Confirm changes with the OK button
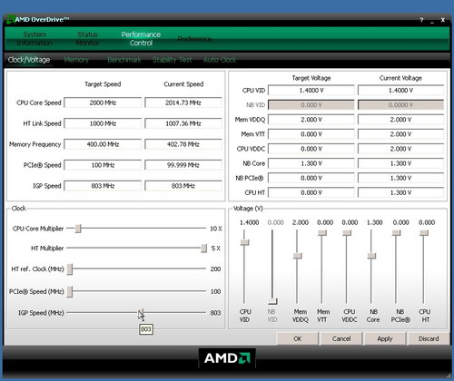 298,338
